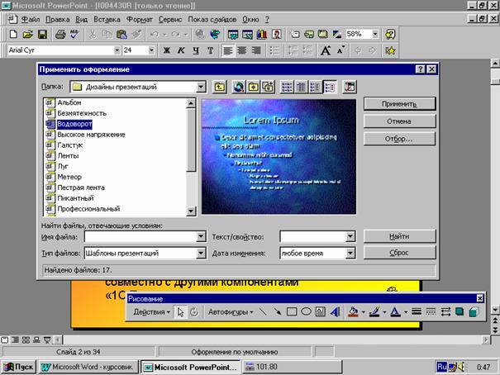Toggle Bold formatting button
The image size is (500, 375).
(167, 51)
